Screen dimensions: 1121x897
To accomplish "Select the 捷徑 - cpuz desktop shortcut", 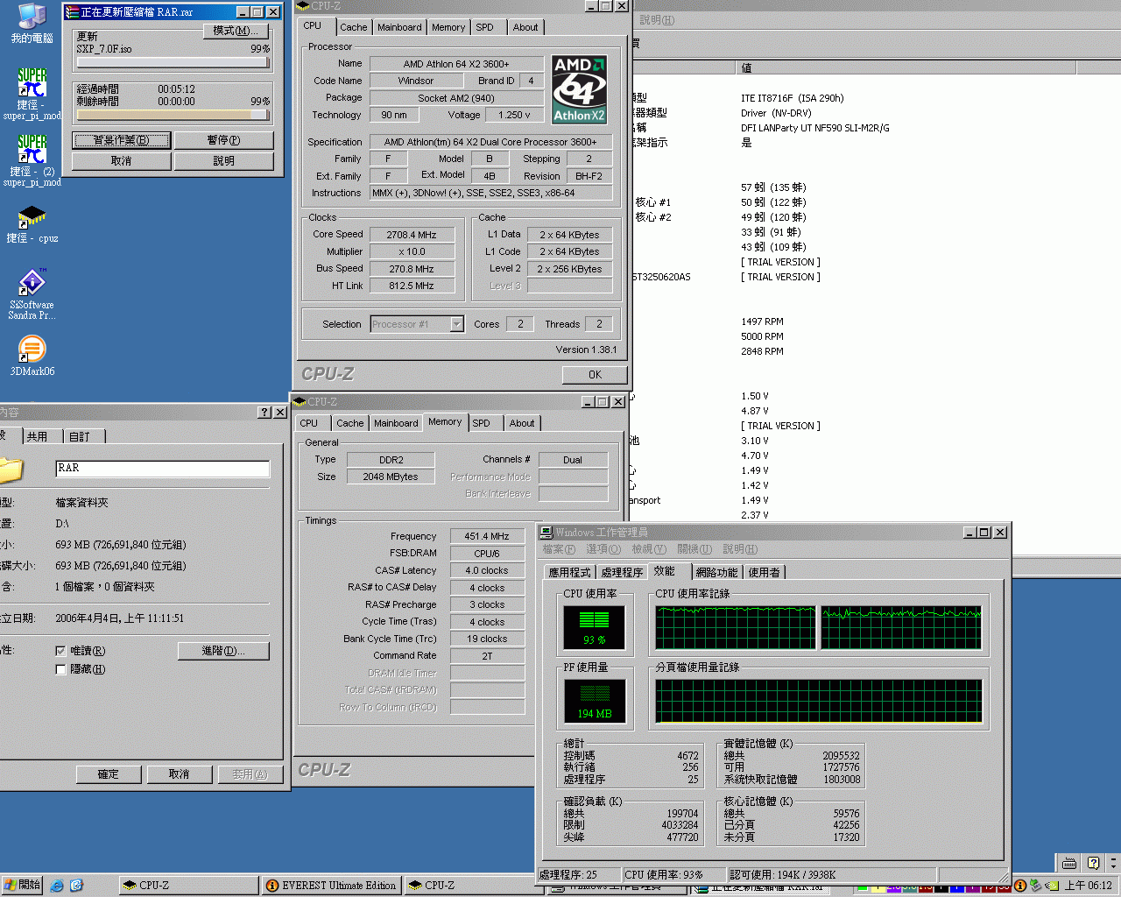I will tap(32, 224).
